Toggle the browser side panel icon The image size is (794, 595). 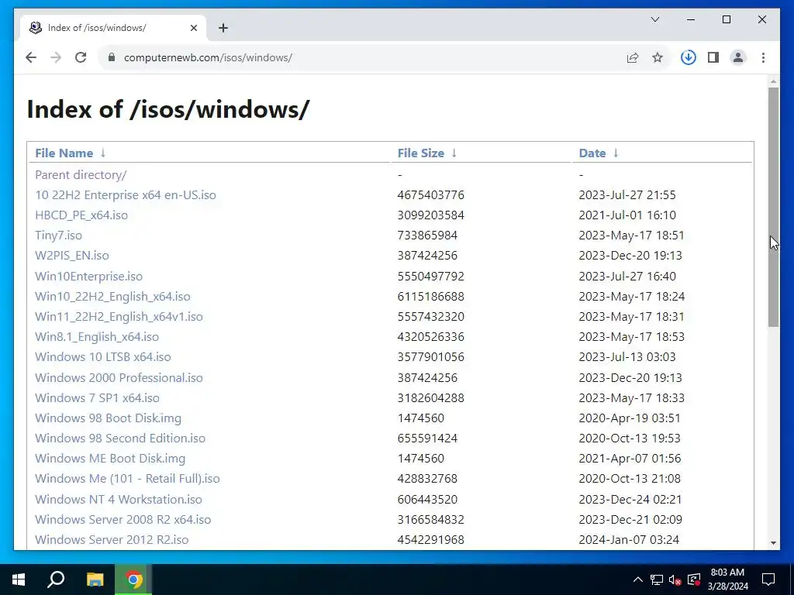(x=713, y=57)
